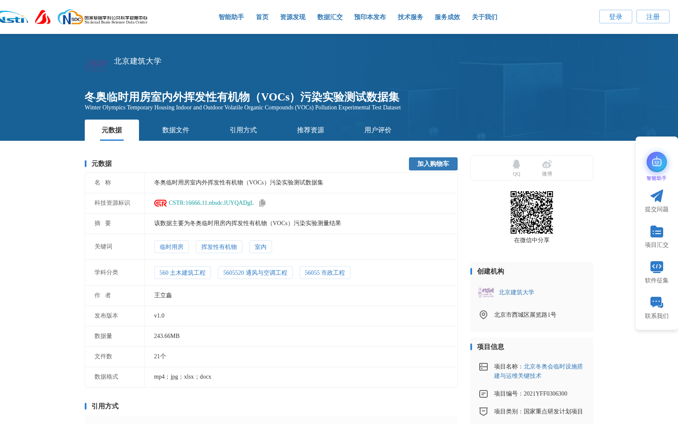Click the project name card icon
Viewport: 678px width, 424px height.
click(483, 367)
